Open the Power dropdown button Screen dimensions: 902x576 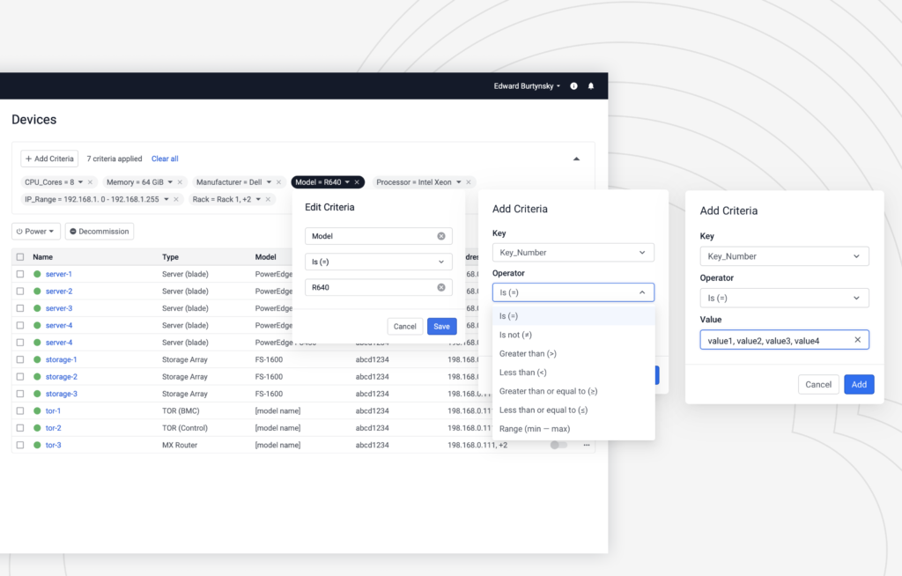(x=37, y=232)
